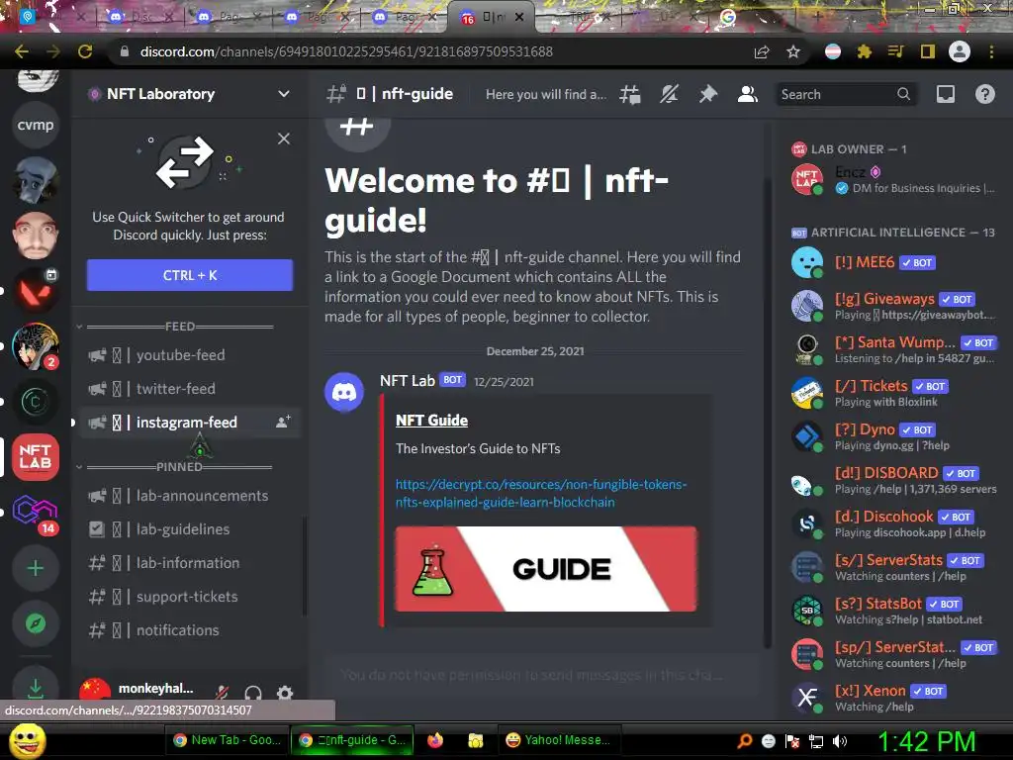Open the Xenon bot member entry
This screenshot has width=1013, height=760.
click(893, 698)
